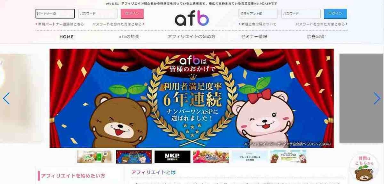Screen dimensions: 384x184
Task: Show next banner with right arrow
Action: 377,98
